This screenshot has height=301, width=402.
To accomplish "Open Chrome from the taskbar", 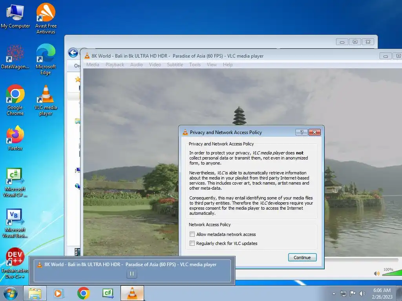I will (83, 293).
